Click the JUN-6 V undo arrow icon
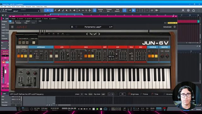 [109, 94]
